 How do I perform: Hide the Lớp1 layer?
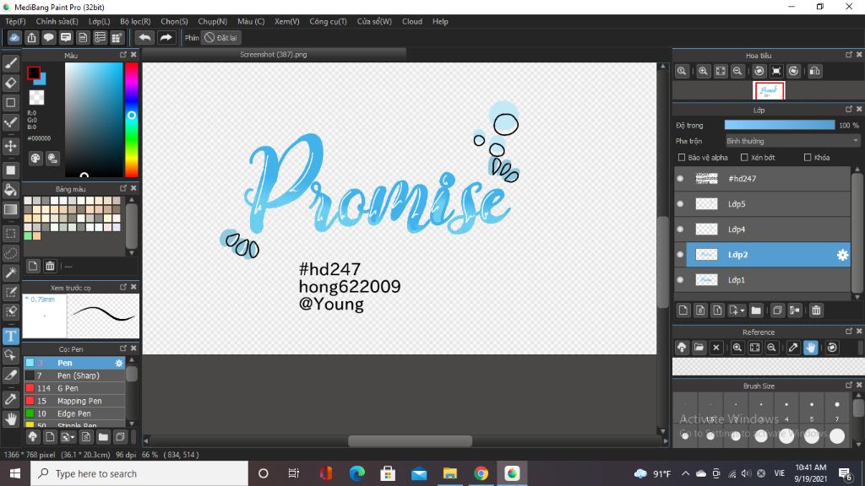click(x=680, y=280)
